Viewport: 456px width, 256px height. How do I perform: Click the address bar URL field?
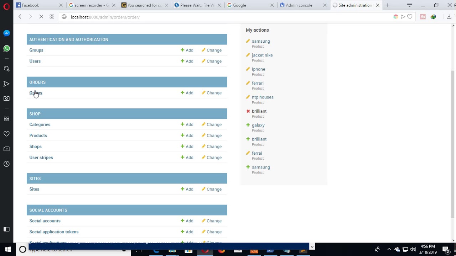228,17
